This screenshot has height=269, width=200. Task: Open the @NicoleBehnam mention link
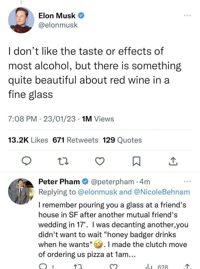162,192
